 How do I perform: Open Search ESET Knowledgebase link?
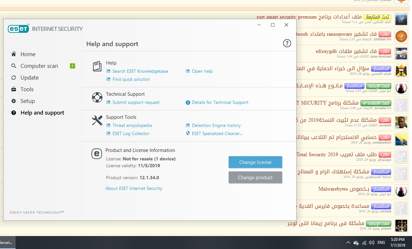point(140,71)
